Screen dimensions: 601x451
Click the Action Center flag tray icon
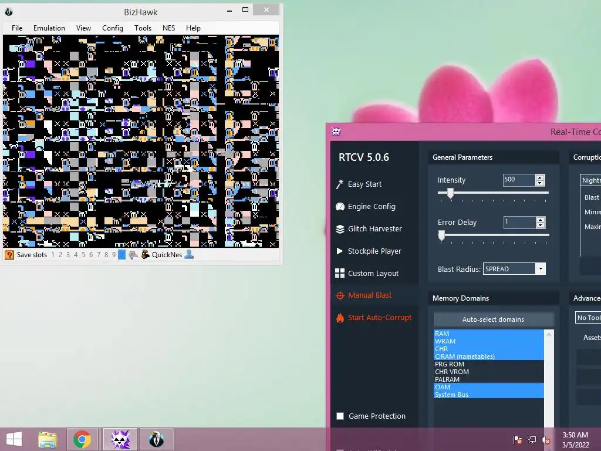tap(518, 439)
